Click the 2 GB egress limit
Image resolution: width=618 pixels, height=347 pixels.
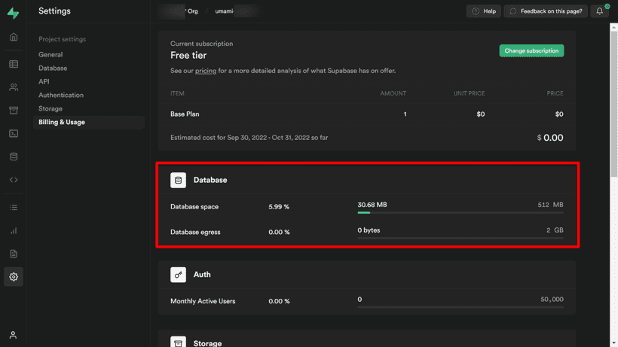555,230
